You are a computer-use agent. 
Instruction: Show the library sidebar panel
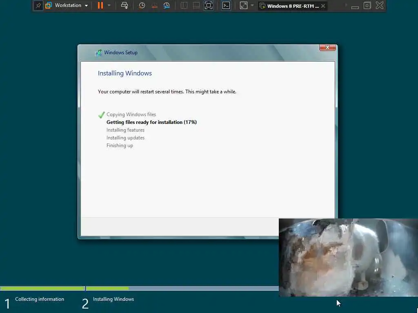click(184, 5)
